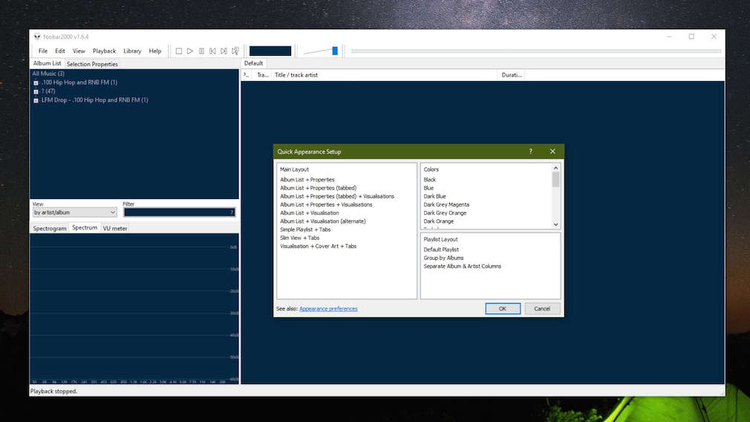Open the View menu

(x=79, y=51)
